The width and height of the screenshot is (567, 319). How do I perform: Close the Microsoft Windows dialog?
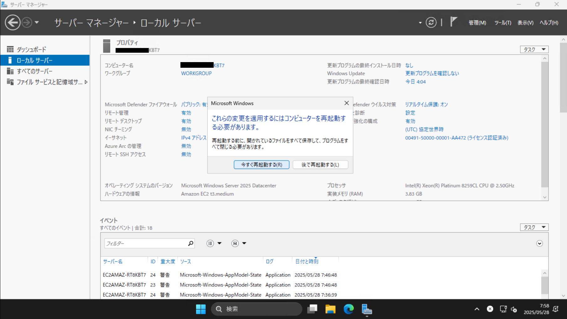pyautogui.click(x=346, y=103)
